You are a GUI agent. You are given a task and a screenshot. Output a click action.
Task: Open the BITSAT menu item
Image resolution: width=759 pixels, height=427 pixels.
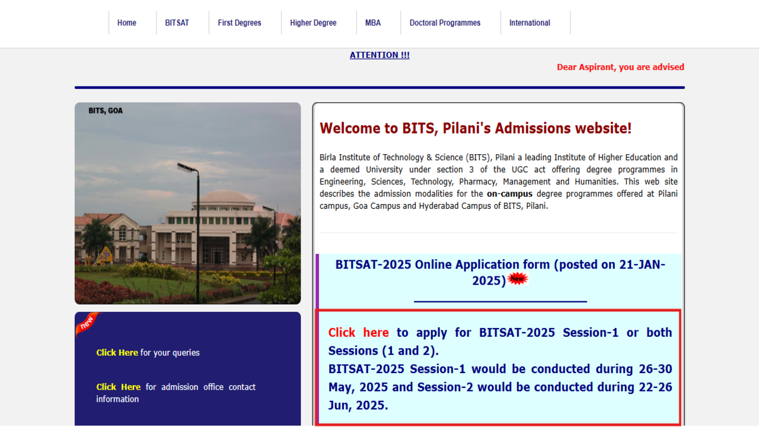(177, 23)
